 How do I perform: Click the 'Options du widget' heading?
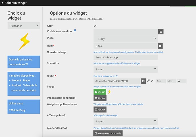click(x=68, y=13)
